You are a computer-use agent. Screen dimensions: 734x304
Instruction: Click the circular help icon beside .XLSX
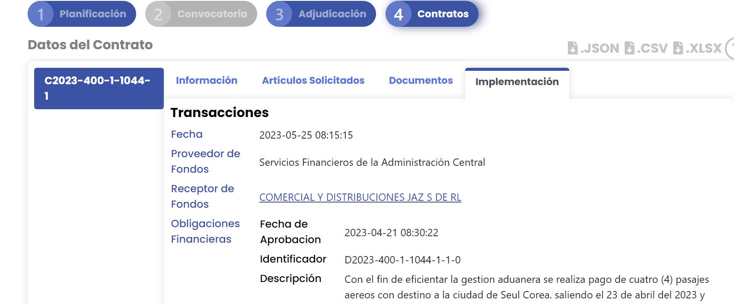pos(731,48)
